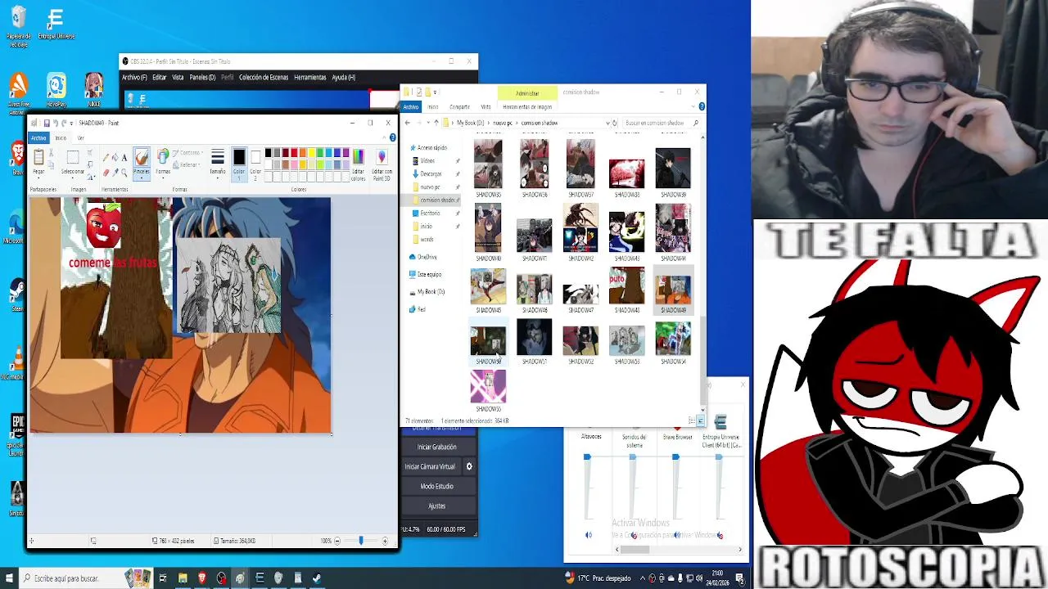
Task: Click the Crop icon in Imagen group
Action: coord(90,152)
